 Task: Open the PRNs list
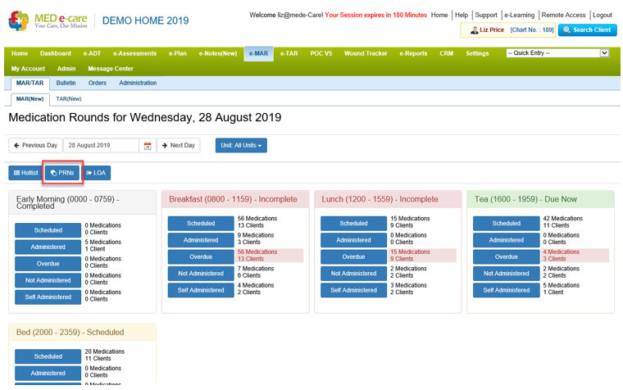pyautogui.click(x=63, y=173)
